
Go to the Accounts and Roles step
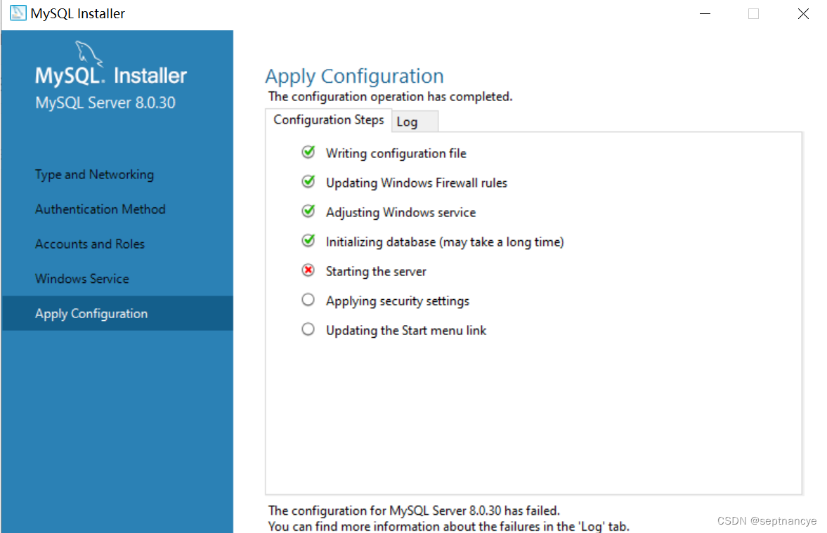click(90, 244)
